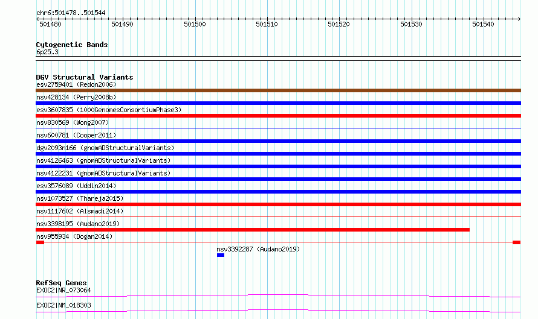The image size is (538, 319).
Task: Open the nsv428134 (Perry2008b) variant label
Action: (76, 97)
